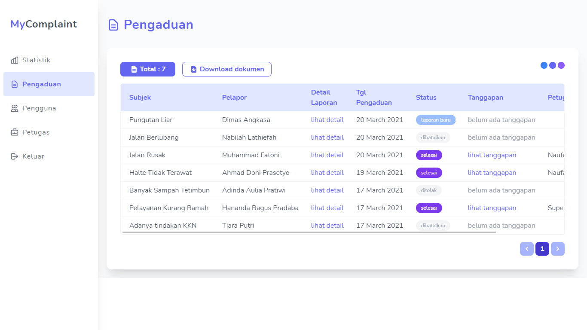This screenshot has height=330, width=587.
Task: Open the Statistik menu entry
Action: (x=36, y=60)
